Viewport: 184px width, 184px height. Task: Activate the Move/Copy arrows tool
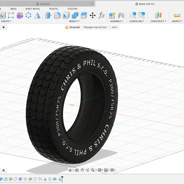pos(92,16)
